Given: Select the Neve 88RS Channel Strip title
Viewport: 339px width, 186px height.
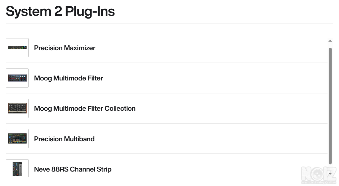Looking at the screenshot, I should [x=73, y=169].
